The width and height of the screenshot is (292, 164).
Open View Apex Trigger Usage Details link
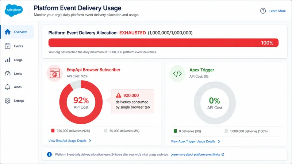click(193, 141)
